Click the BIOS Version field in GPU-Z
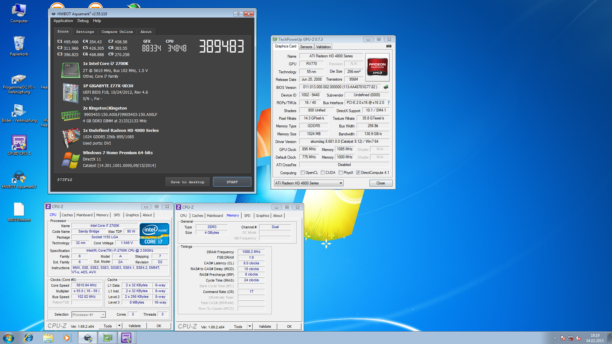 [x=340, y=87]
